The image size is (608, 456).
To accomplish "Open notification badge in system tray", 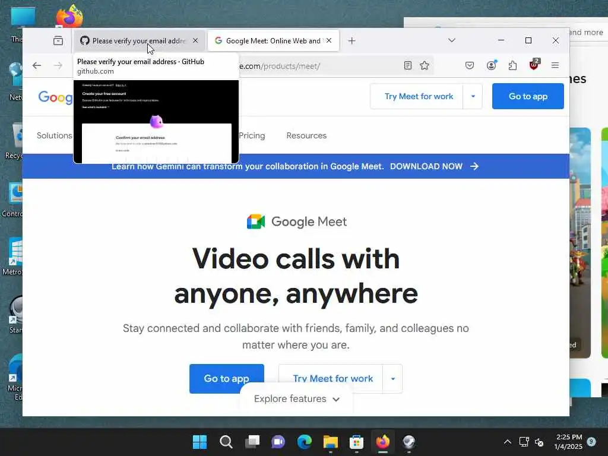I will point(591,442).
